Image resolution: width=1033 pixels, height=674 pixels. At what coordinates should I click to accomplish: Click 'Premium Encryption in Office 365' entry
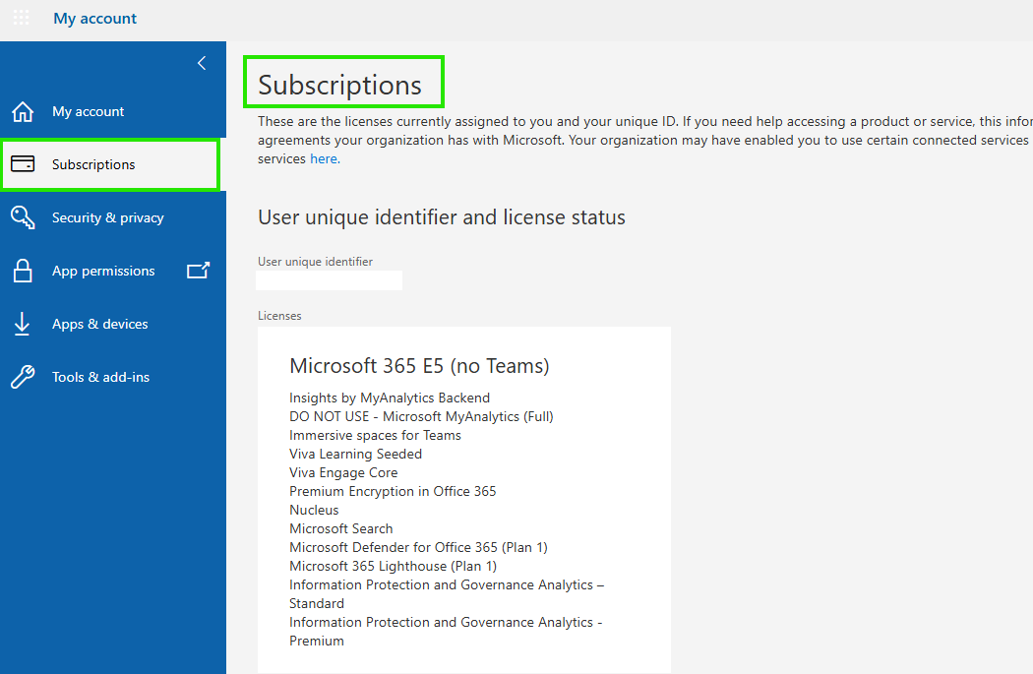tap(393, 492)
